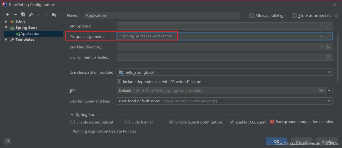Open Use classpath of module dropdown
Viewport: 342px width, 148px height.
click(329, 72)
